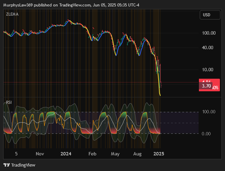Click the TradingView brand text
The width and height of the screenshot is (225, 171).
[x=23, y=165]
